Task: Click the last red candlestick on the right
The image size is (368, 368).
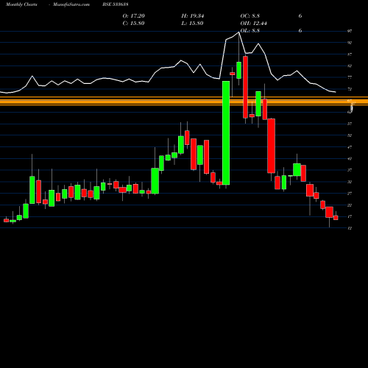Action: tap(336, 218)
